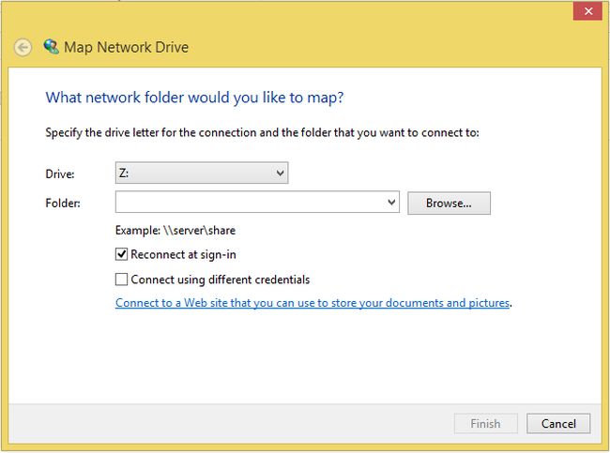The image size is (610, 453).
Task: Click the 'Folder:' label
Action: pyautogui.click(x=63, y=203)
